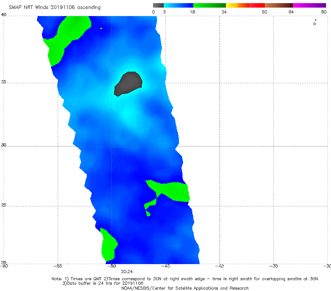Click the dark gray low-wind patch on the map

[128, 83]
